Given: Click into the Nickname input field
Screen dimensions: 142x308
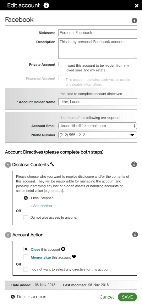Looking at the screenshot, I should (x=98, y=33).
